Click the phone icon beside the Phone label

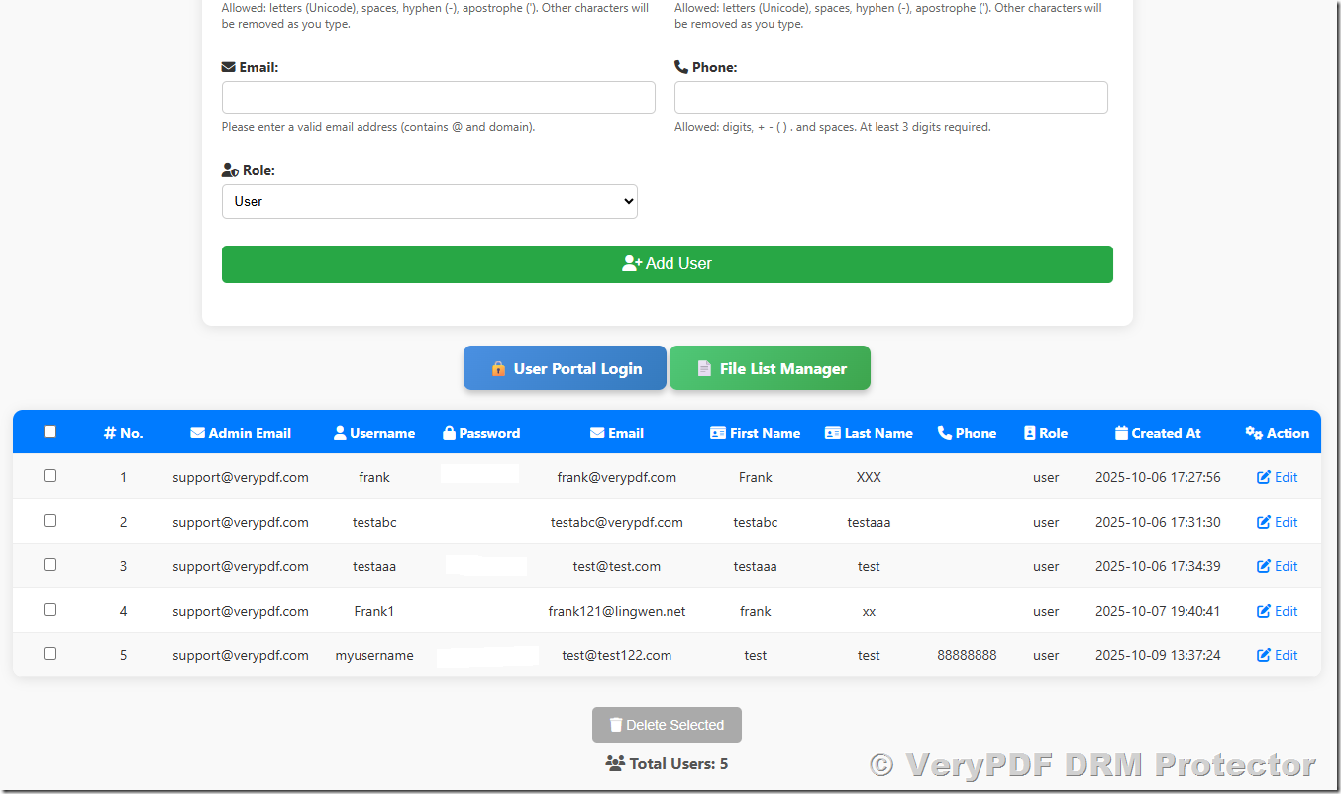(x=680, y=66)
